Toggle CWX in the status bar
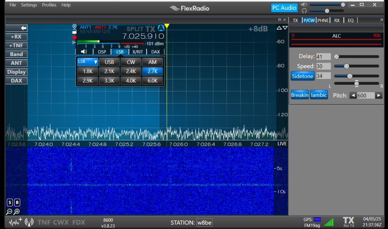Screen dimensions: 388x229 (61, 222)
